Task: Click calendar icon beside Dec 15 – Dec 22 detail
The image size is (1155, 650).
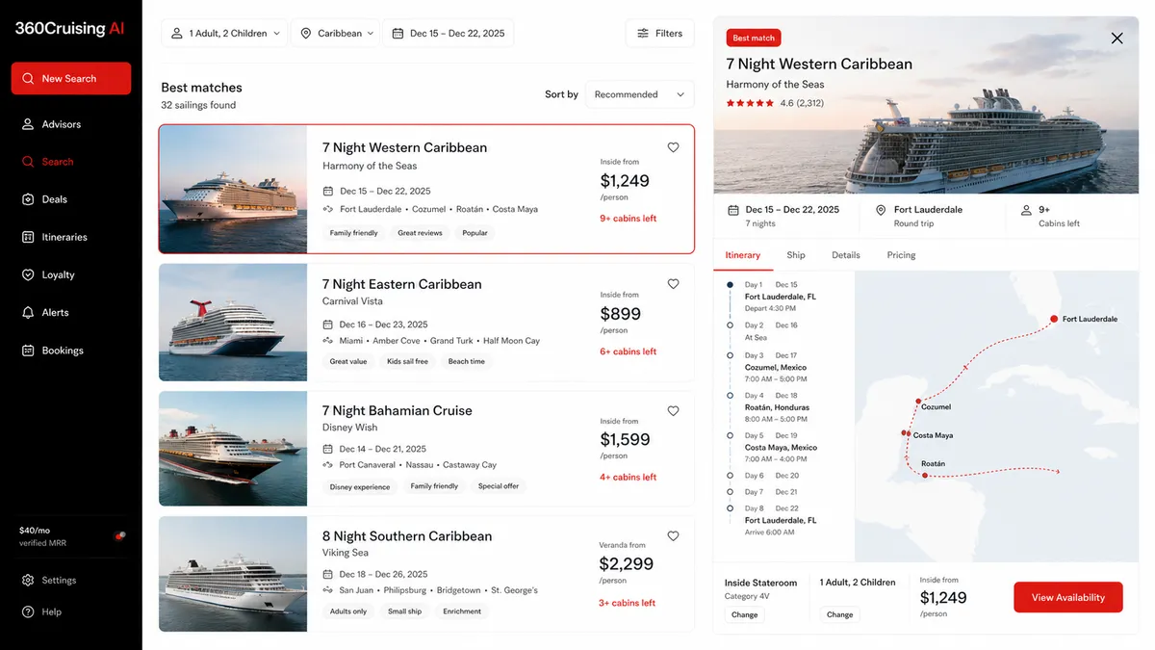Action: coord(733,210)
